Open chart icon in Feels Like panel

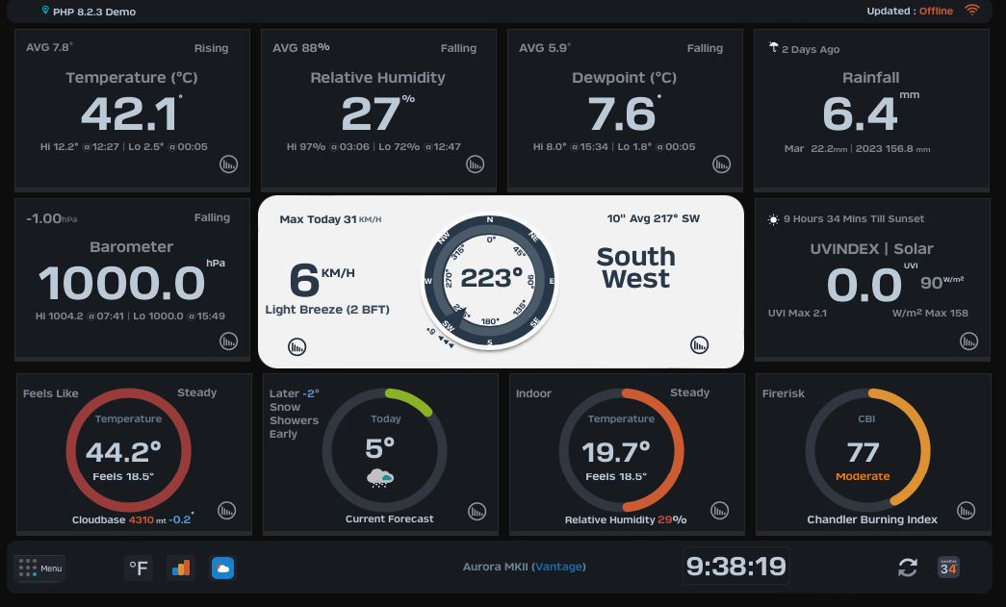[x=227, y=511]
